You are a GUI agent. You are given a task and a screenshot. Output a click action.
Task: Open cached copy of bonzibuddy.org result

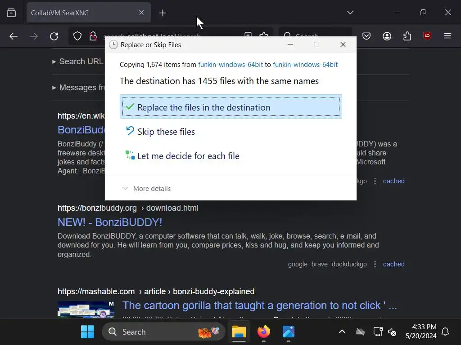coord(393,264)
